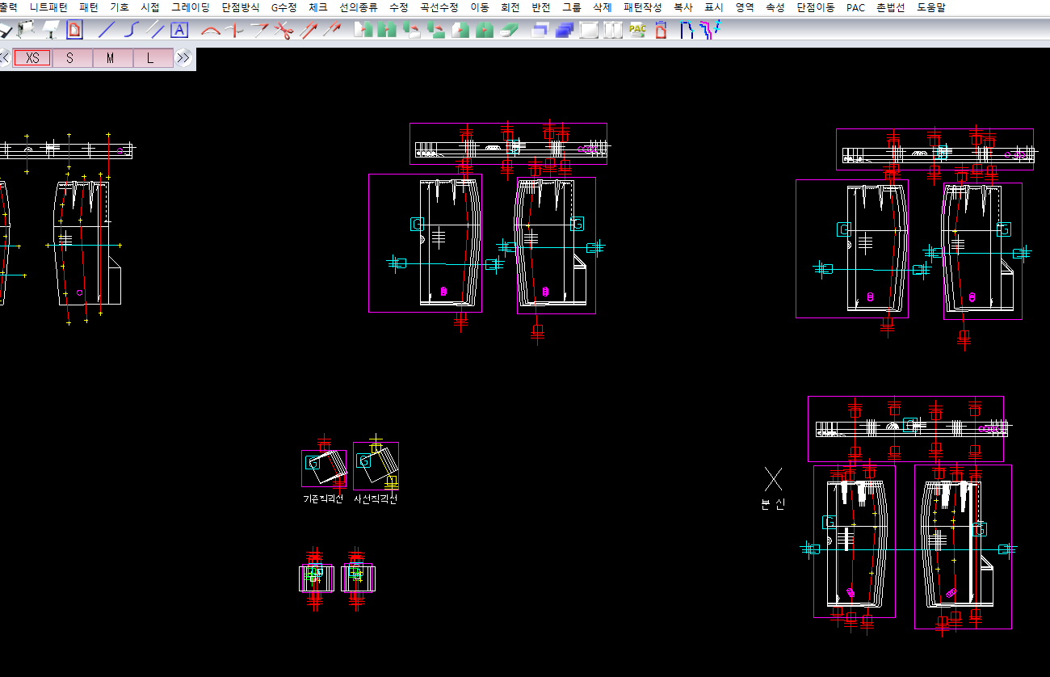1050x677 pixels.
Task: Select the text 'A' annotation tool
Action: [x=179, y=31]
